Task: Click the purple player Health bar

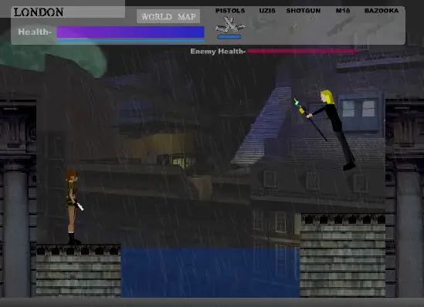Action: click(x=131, y=32)
